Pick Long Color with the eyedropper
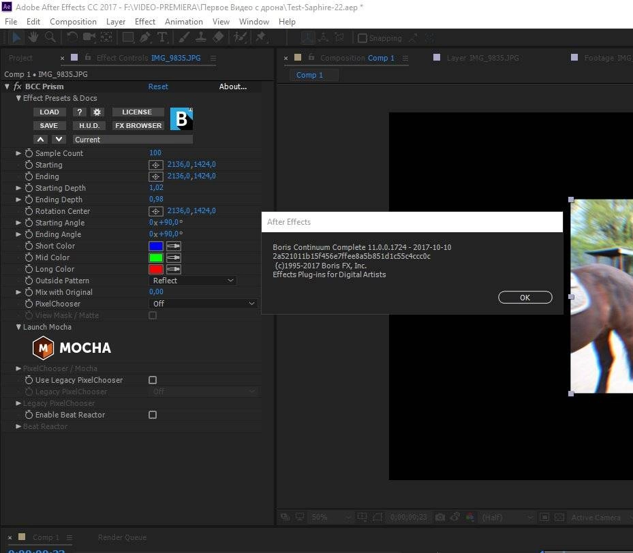 pos(174,270)
